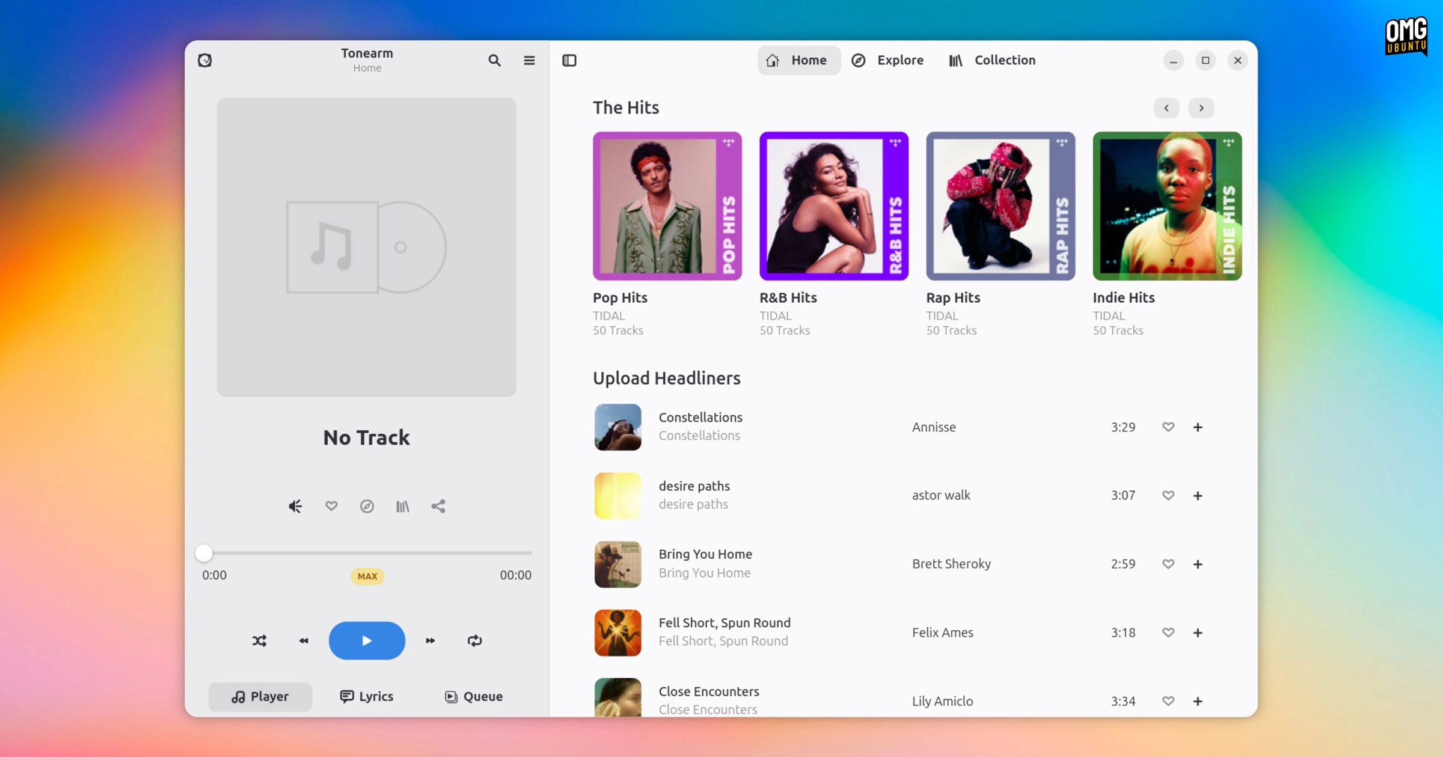Open the Queue view
Viewport: 1443px width, 757px height.
(473, 696)
